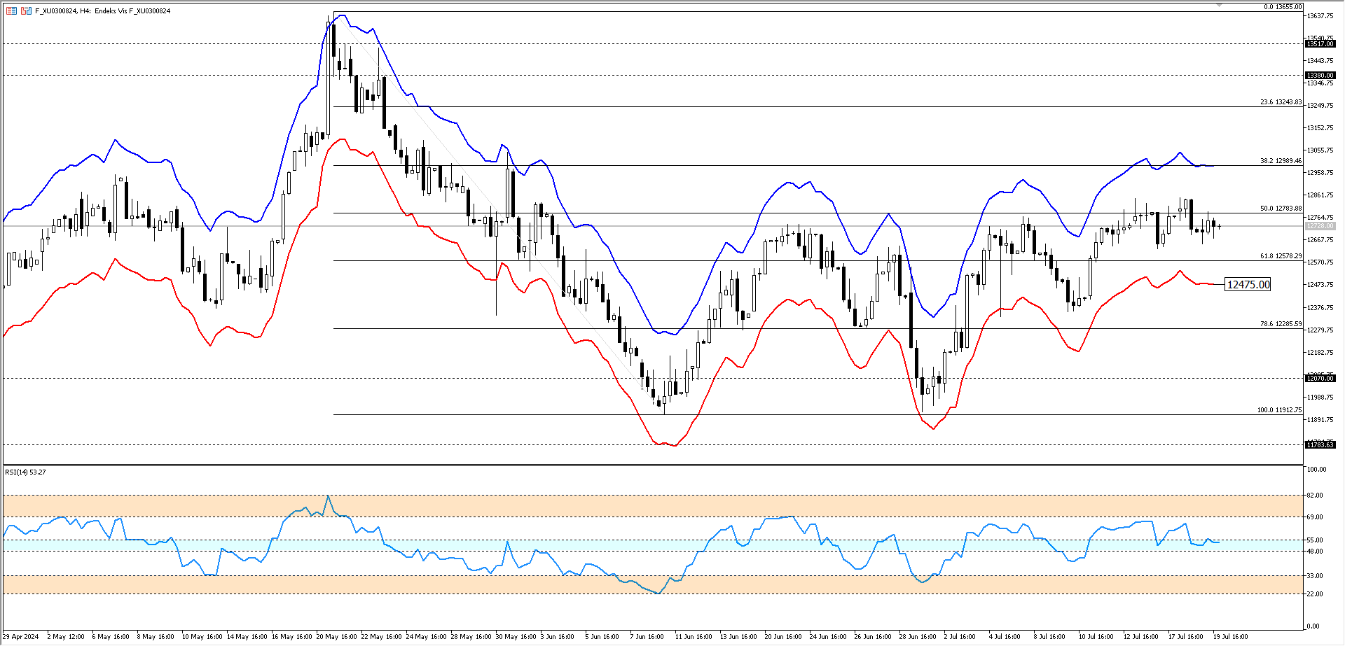This screenshot has height=646, width=1345.
Task: Click the RSI 55.00 scale level
Action: [1315, 540]
